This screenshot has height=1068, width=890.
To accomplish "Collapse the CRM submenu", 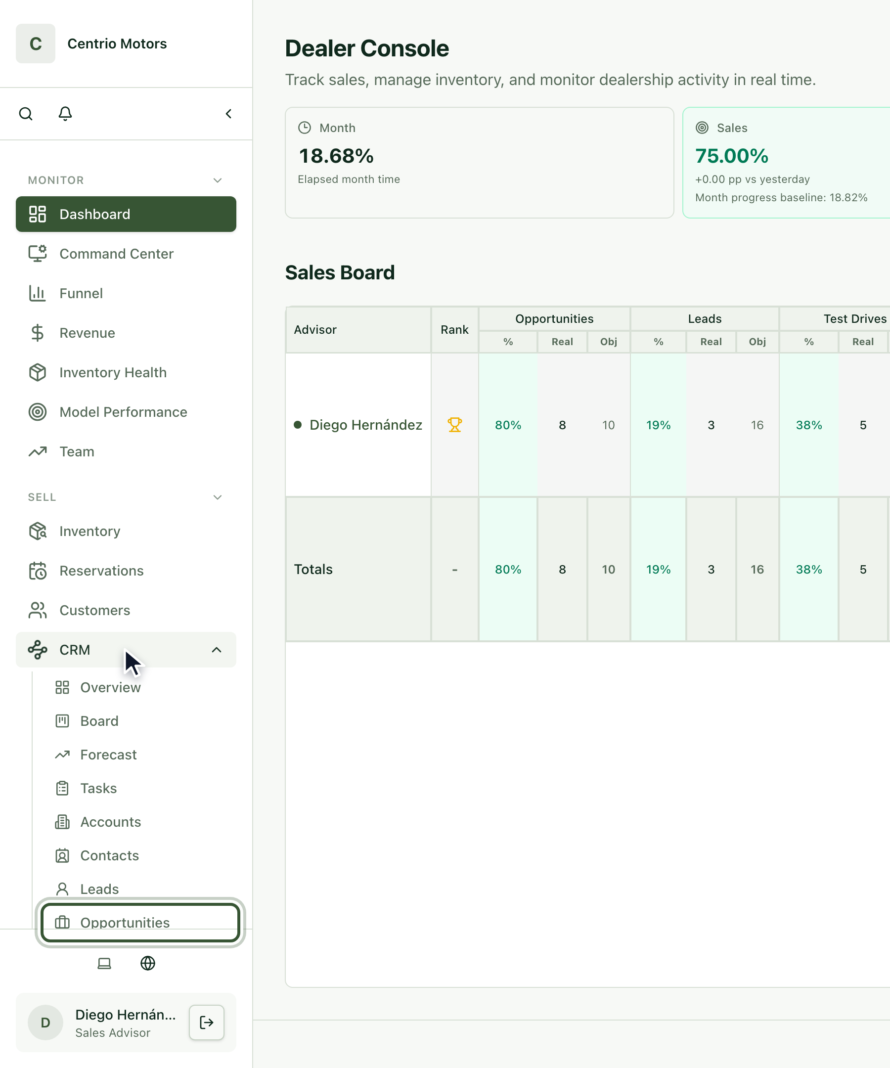I will 216,649.
